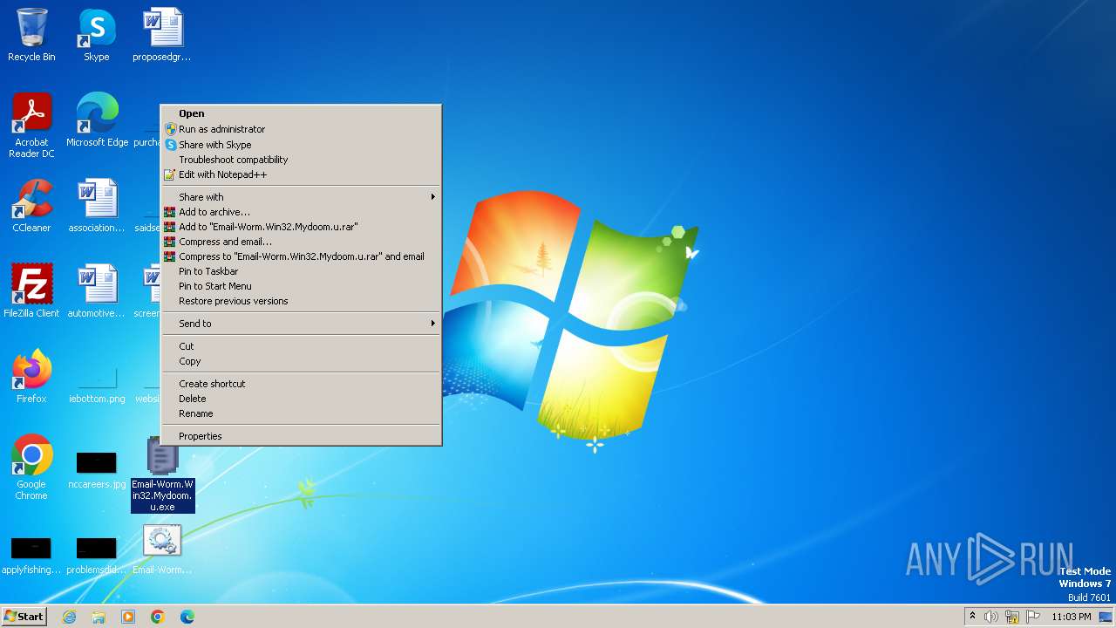
Task: Select the Skype desktop shortcut
Action: coord(97,35)
